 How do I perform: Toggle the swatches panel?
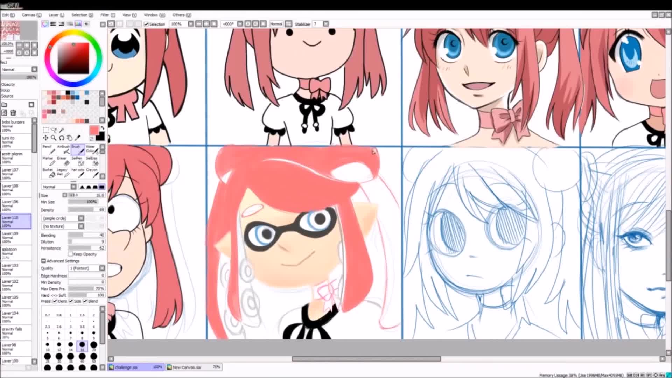click(x=78, y=24)
